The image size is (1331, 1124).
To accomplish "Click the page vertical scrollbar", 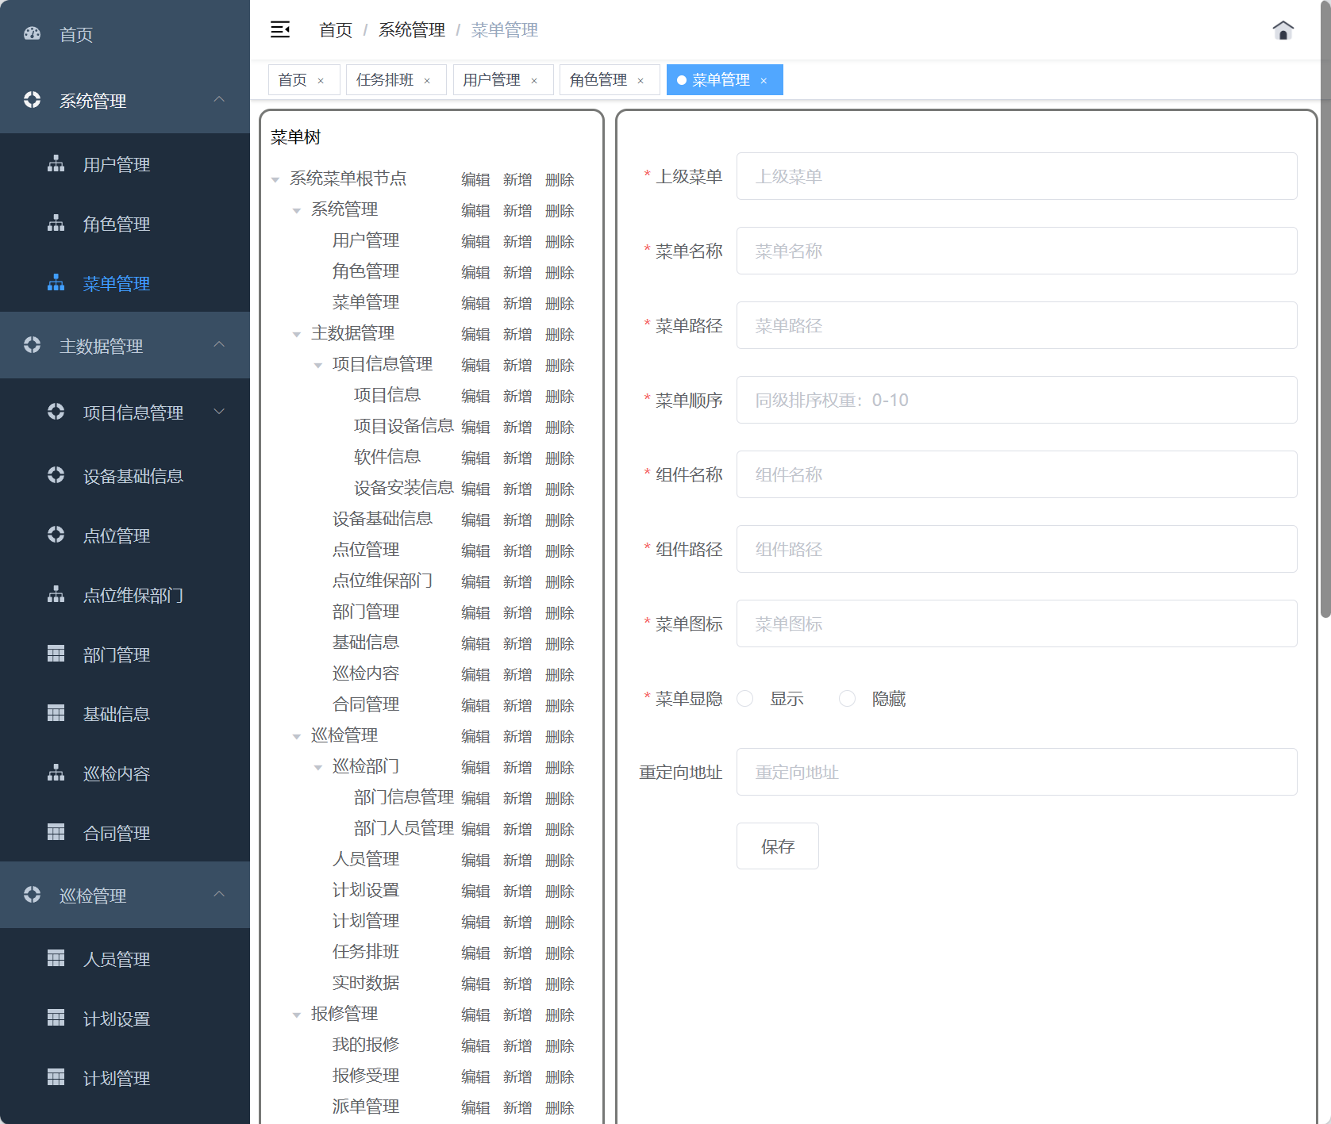I will [x=1325, y=309].
